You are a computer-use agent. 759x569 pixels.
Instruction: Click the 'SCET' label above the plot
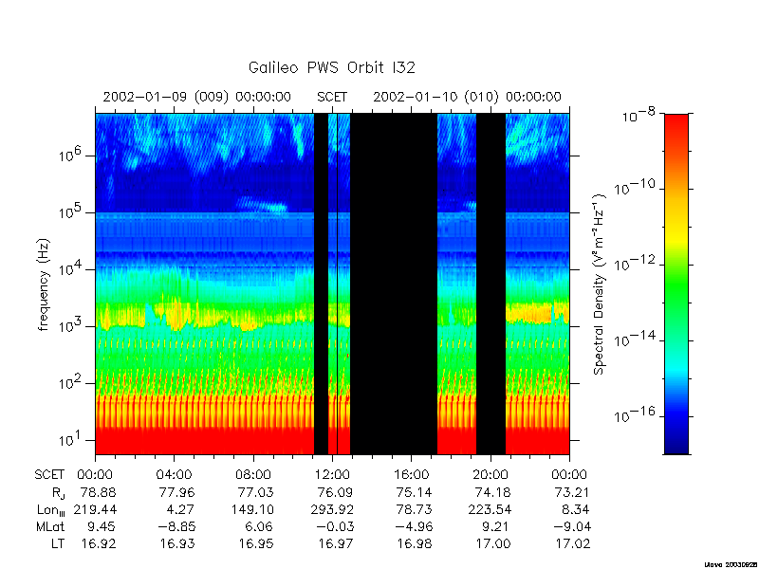(332, 97)
